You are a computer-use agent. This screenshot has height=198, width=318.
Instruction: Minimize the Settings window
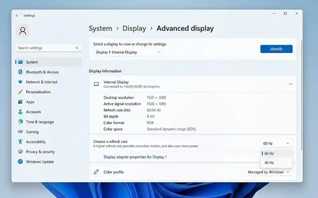pos(274,13)
